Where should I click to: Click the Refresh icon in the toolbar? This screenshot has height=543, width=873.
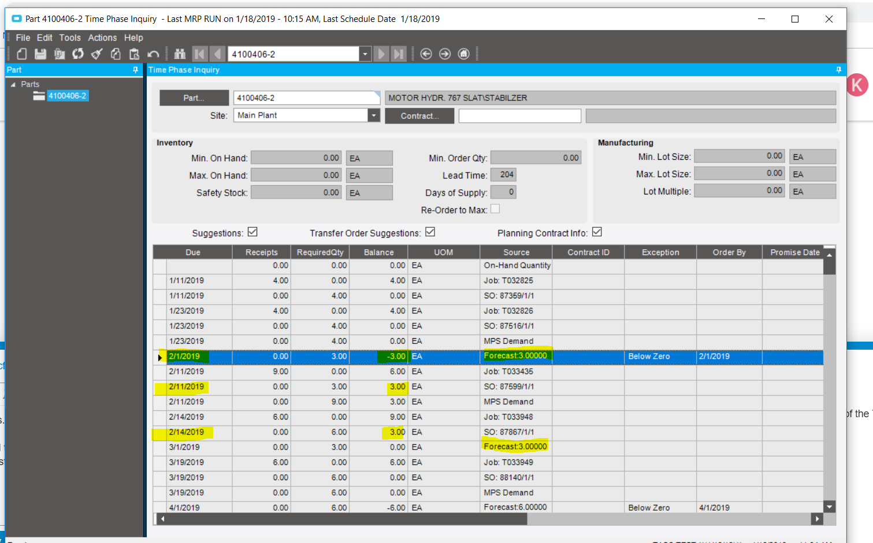78,54
